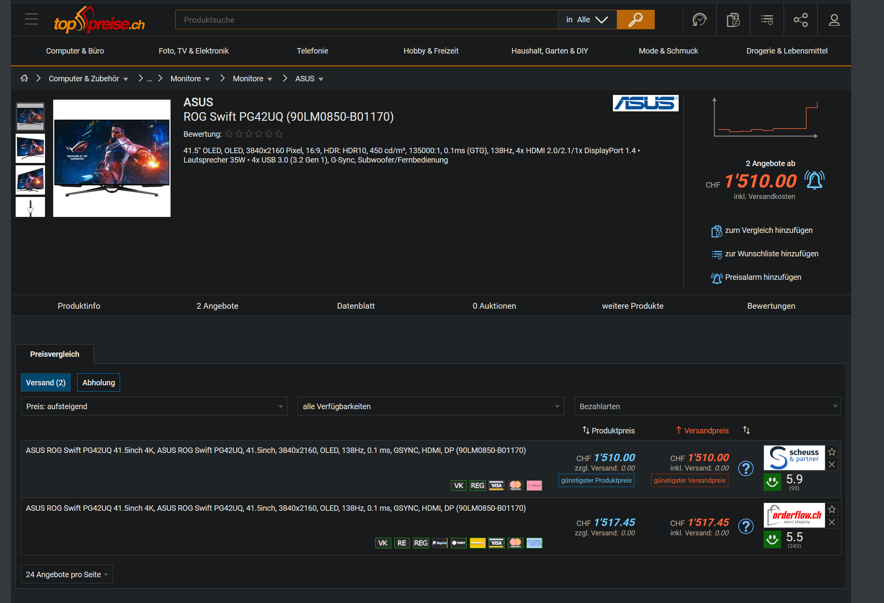Open the hamburger menu icon
The image size is (884, 603).
click(31, 19)
